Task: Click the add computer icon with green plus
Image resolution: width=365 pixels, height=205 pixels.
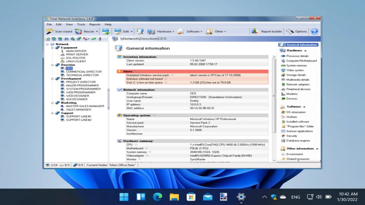Action: [x=106, y=31]
